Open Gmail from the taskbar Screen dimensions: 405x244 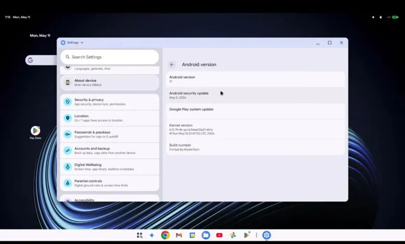(x=179, y=235)
